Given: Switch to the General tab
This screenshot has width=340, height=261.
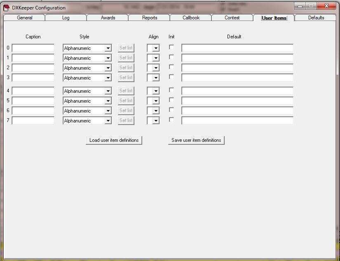Looking at the screenshot, I should tap(24, 18).
